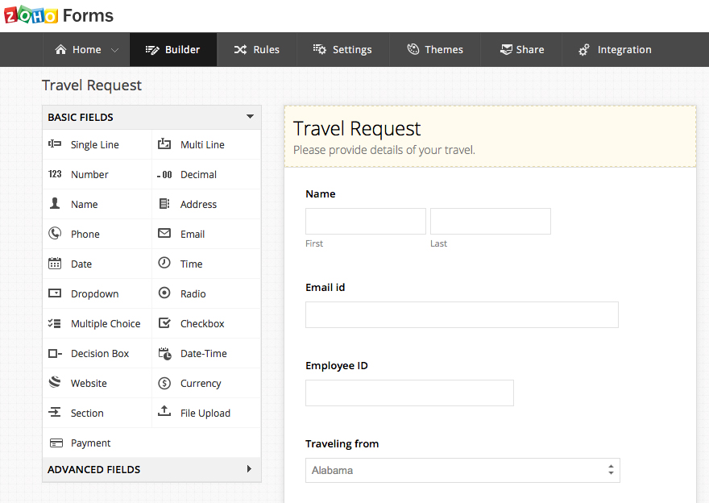Select the Share tab
The width and height of the screenshot is (709, 503).
(x=521, y=50)
